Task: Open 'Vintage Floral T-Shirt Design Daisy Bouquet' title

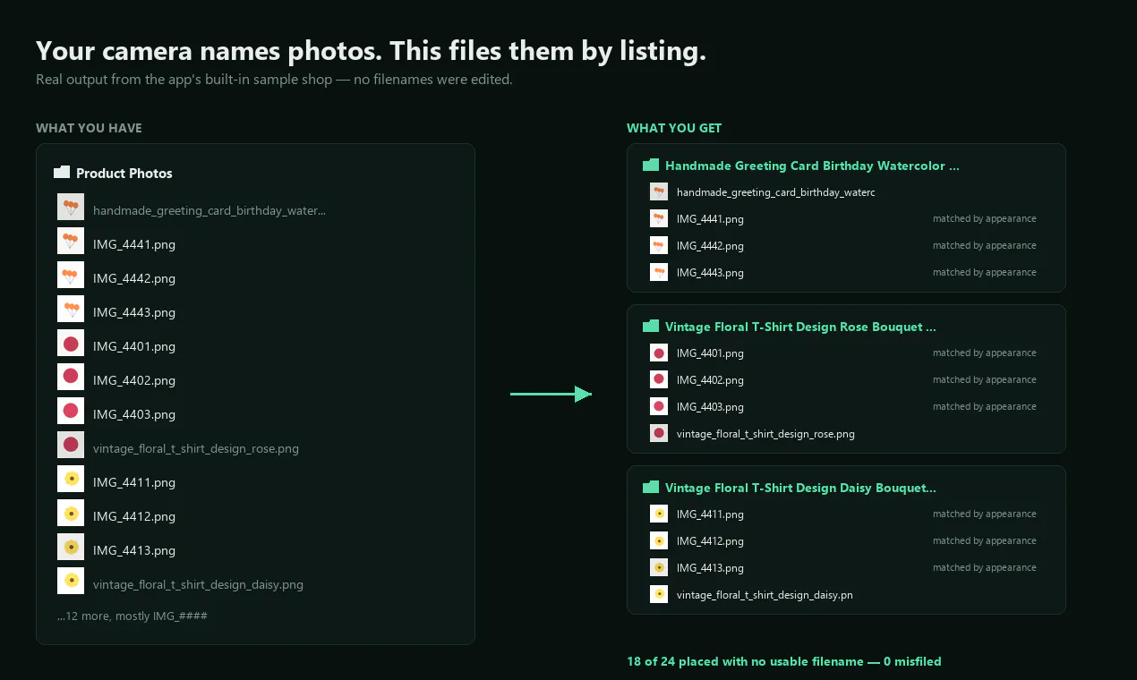Action: point(800,488)
